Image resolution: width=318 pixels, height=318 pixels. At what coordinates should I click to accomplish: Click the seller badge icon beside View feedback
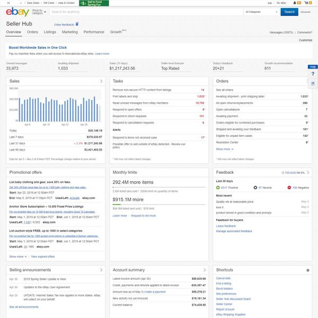pyautogui.click(x=77, y=24)
